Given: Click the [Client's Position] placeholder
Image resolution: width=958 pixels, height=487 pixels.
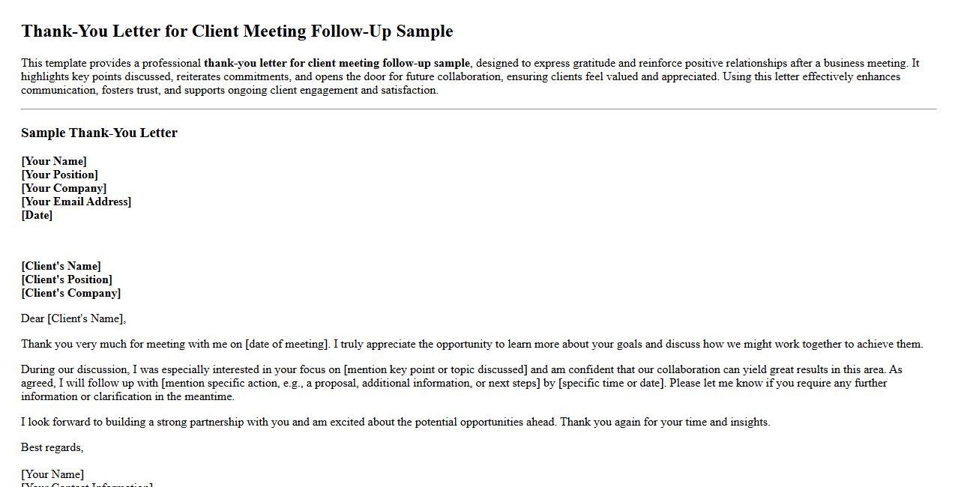Looking at the screenshot, I should pyautogui.click(x=67, y=279).
